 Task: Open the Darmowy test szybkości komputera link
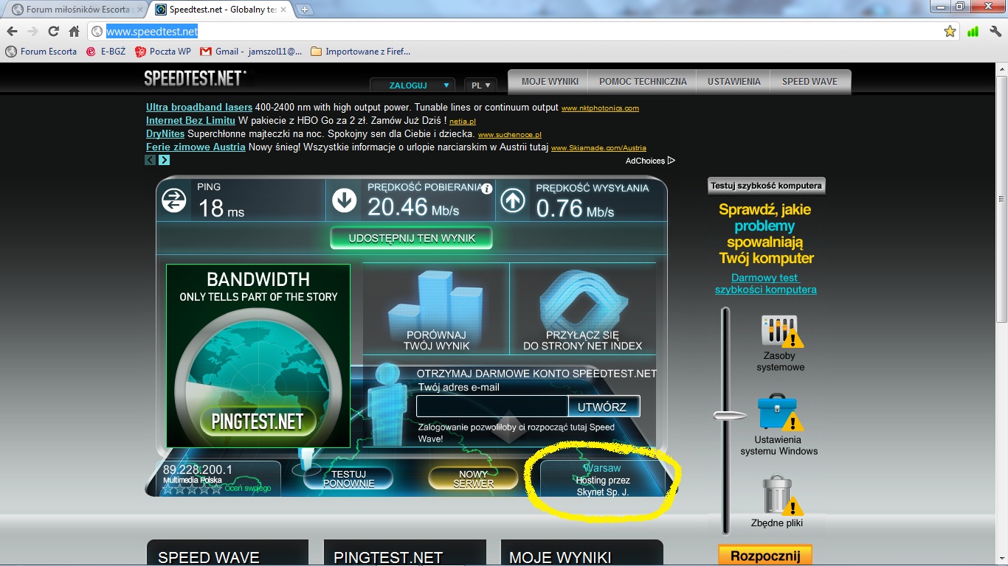[765, 284]
